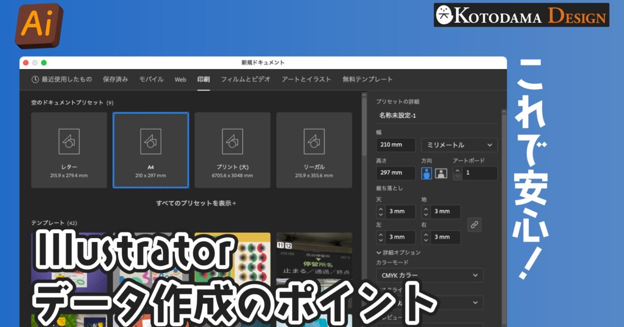
Task: Collapse the 詳細オプション section
Action: click(379, 252)
